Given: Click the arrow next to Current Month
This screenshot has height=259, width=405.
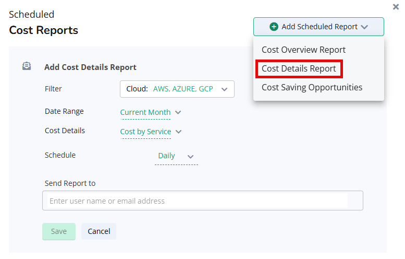Looking at the screenshot, I should [178, 112].
